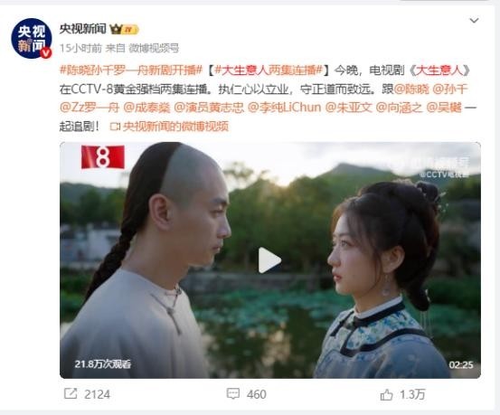Open @朱亚文 mention link

(349, 108)
